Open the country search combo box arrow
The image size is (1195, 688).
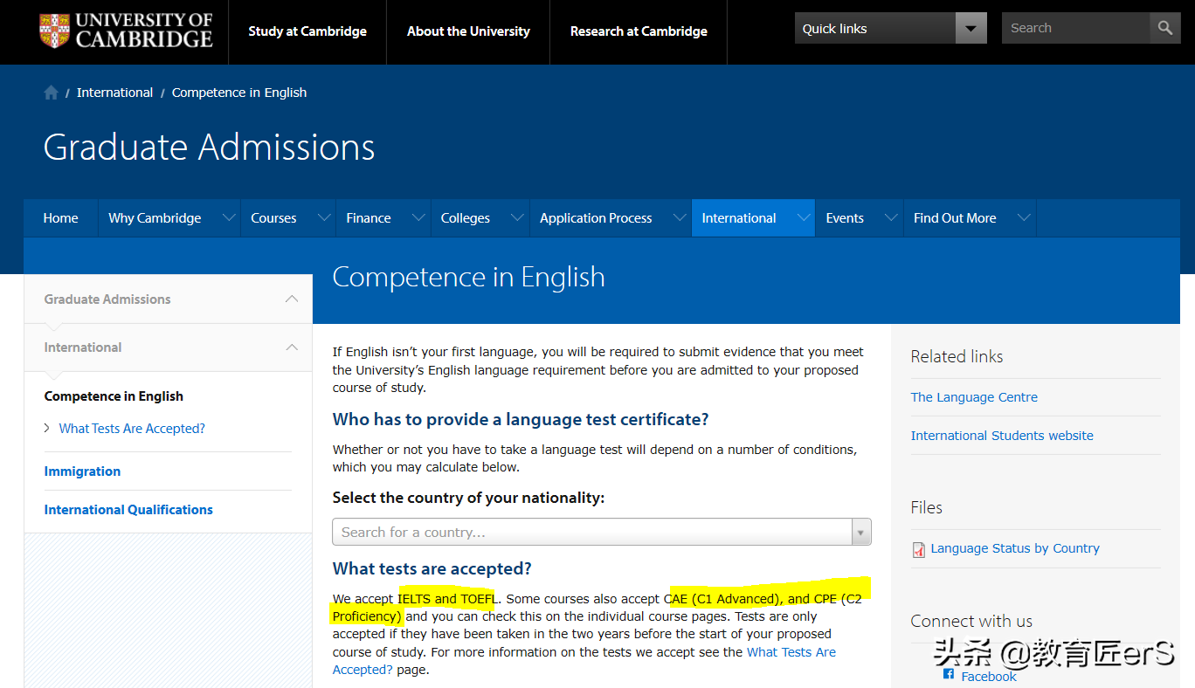coord(860,532)
